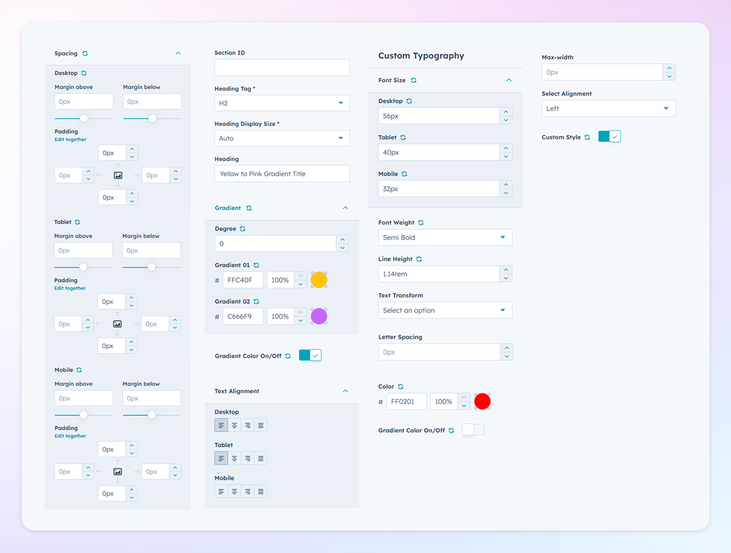This screenshot has width=731, height=553.
Task: Click Edit together link under Mobile padding
Action: (x=70, y=436)
